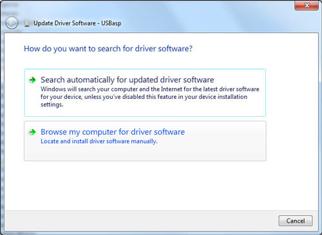Viewport: 322px width, 235px height.
Task: Click 'Locate and install driver software manually' text
Action: (x=99, y=141)
